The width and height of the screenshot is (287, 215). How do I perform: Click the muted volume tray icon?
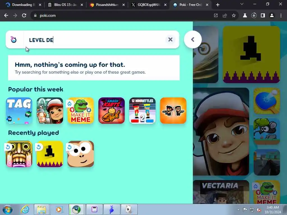(259, 210)
